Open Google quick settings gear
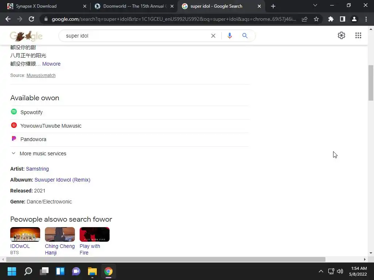Image resolution: width=374 pixels, height=280 pixels. tap(341, 35)
